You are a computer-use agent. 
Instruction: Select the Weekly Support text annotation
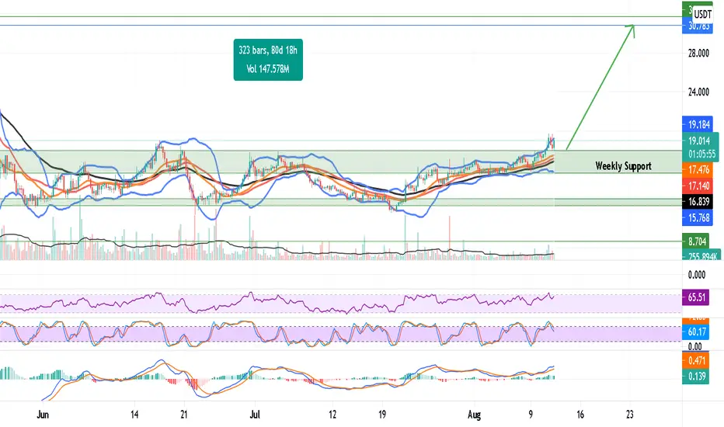(623, 165)
